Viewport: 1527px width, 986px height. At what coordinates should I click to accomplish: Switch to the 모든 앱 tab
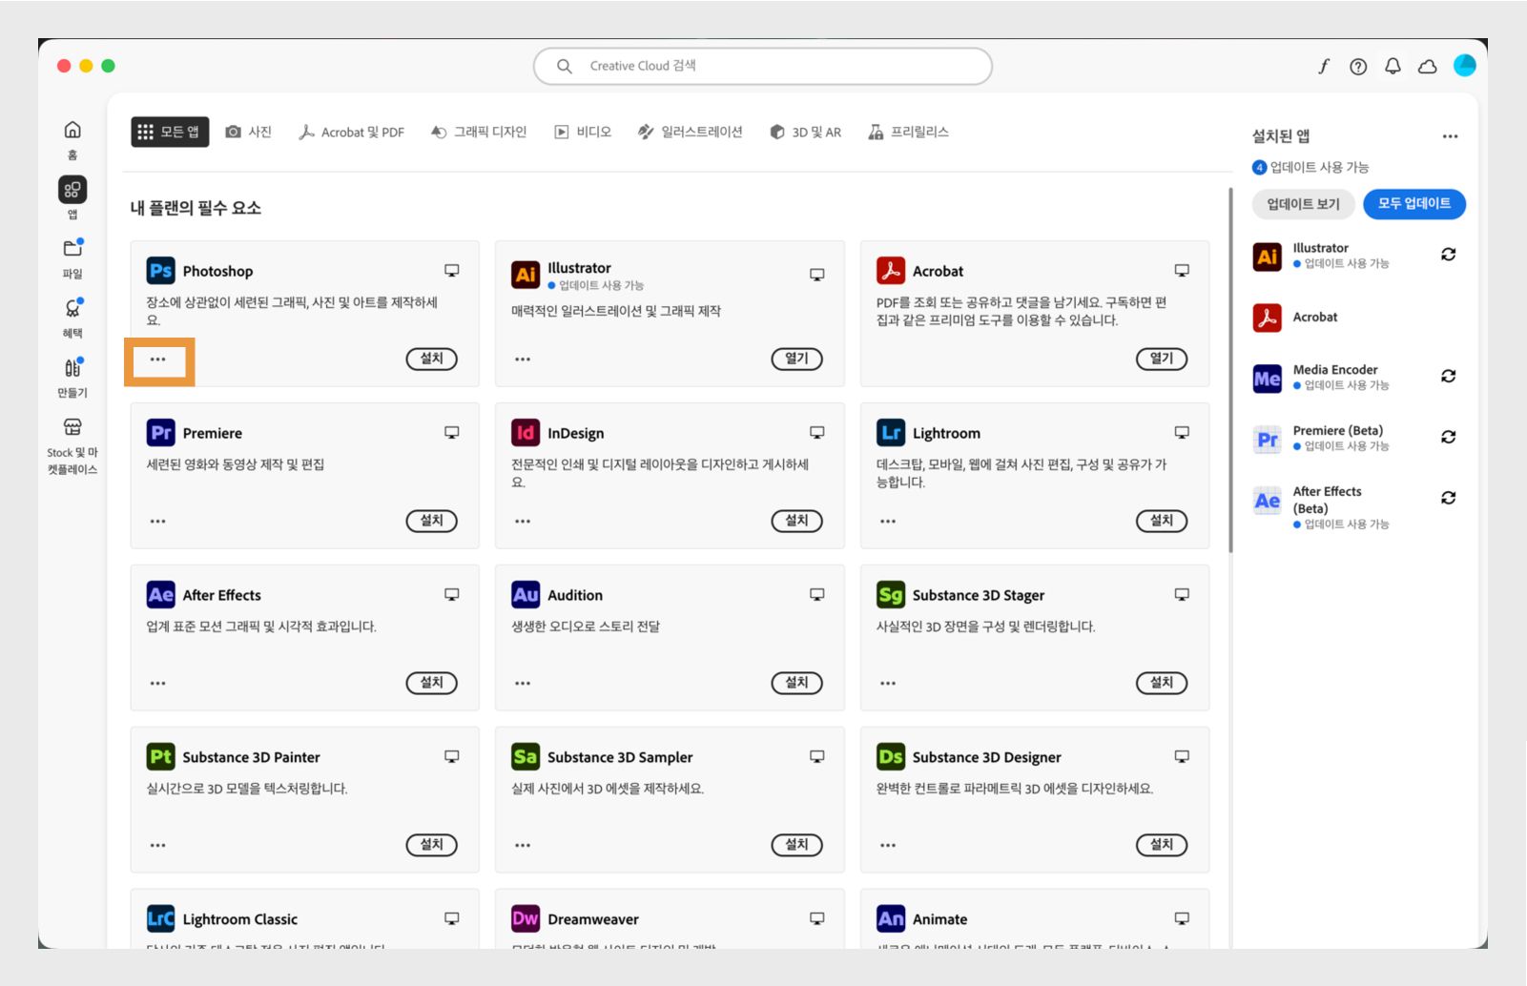point(170,132)
